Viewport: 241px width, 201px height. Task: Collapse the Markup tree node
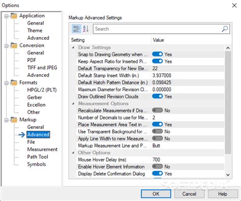[6, 120]
